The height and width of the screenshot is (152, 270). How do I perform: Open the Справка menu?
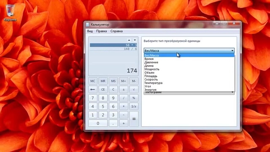pyautogui.click(x=116, y=31)
